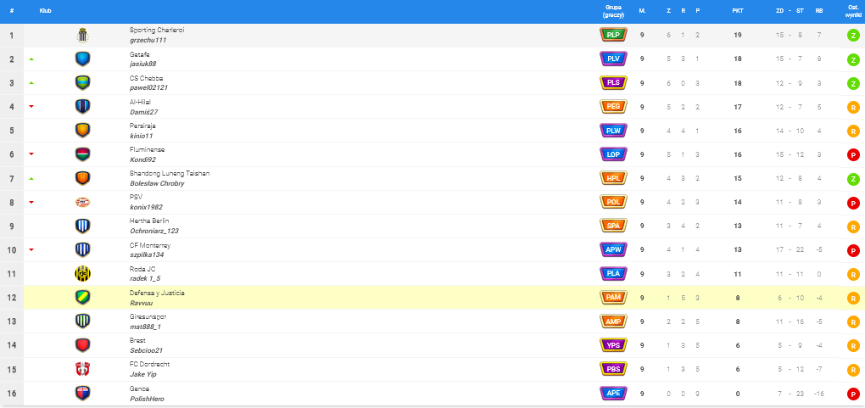Open the Roda JC yellow-black crest
Viewport: 865px width, 408px height.
pyautogui.click(x=82, y=273)
